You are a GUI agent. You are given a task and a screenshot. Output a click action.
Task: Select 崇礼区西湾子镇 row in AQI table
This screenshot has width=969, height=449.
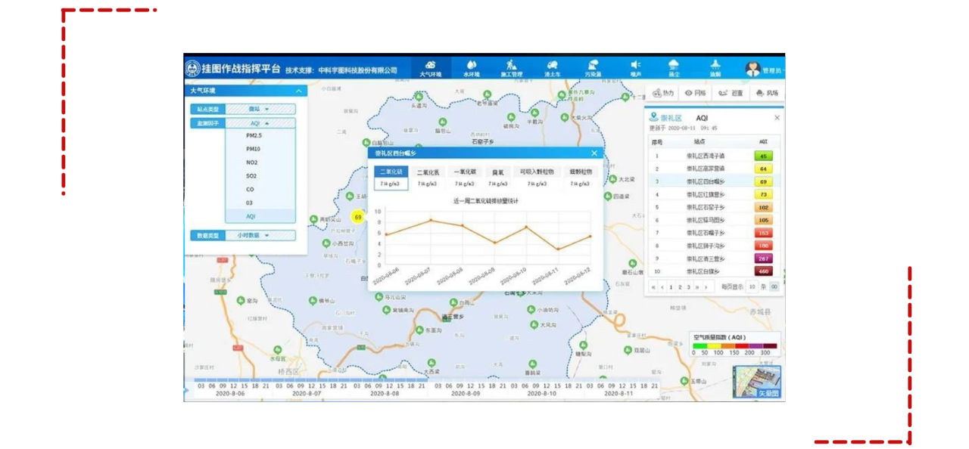(x=705, y=156)
